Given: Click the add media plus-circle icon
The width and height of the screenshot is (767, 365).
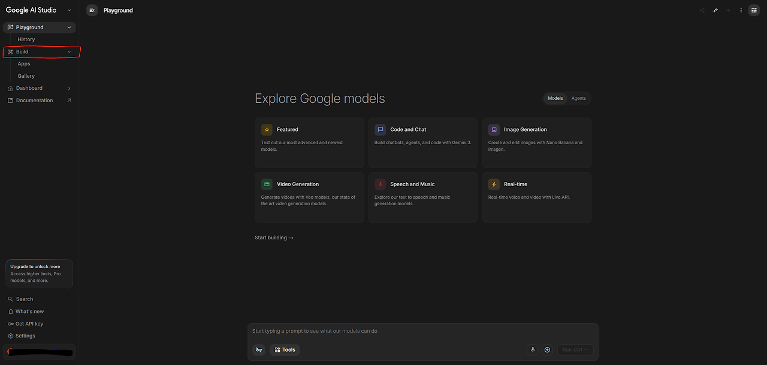Looking at the screenshot, I should click(x=547, y=350).
